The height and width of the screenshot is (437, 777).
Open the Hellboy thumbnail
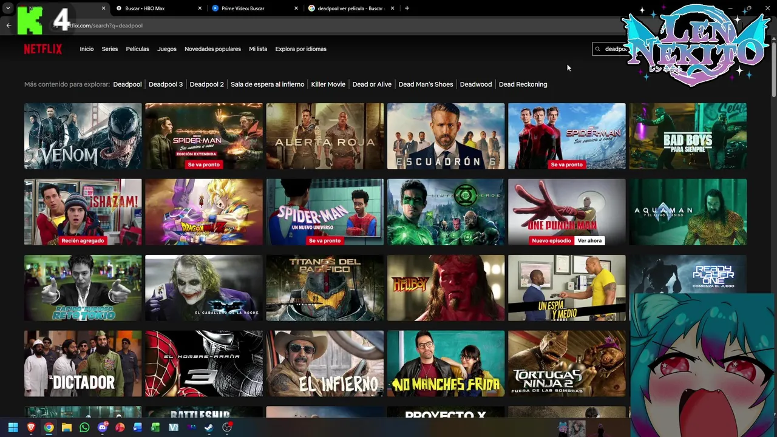[x=446, y=288]
